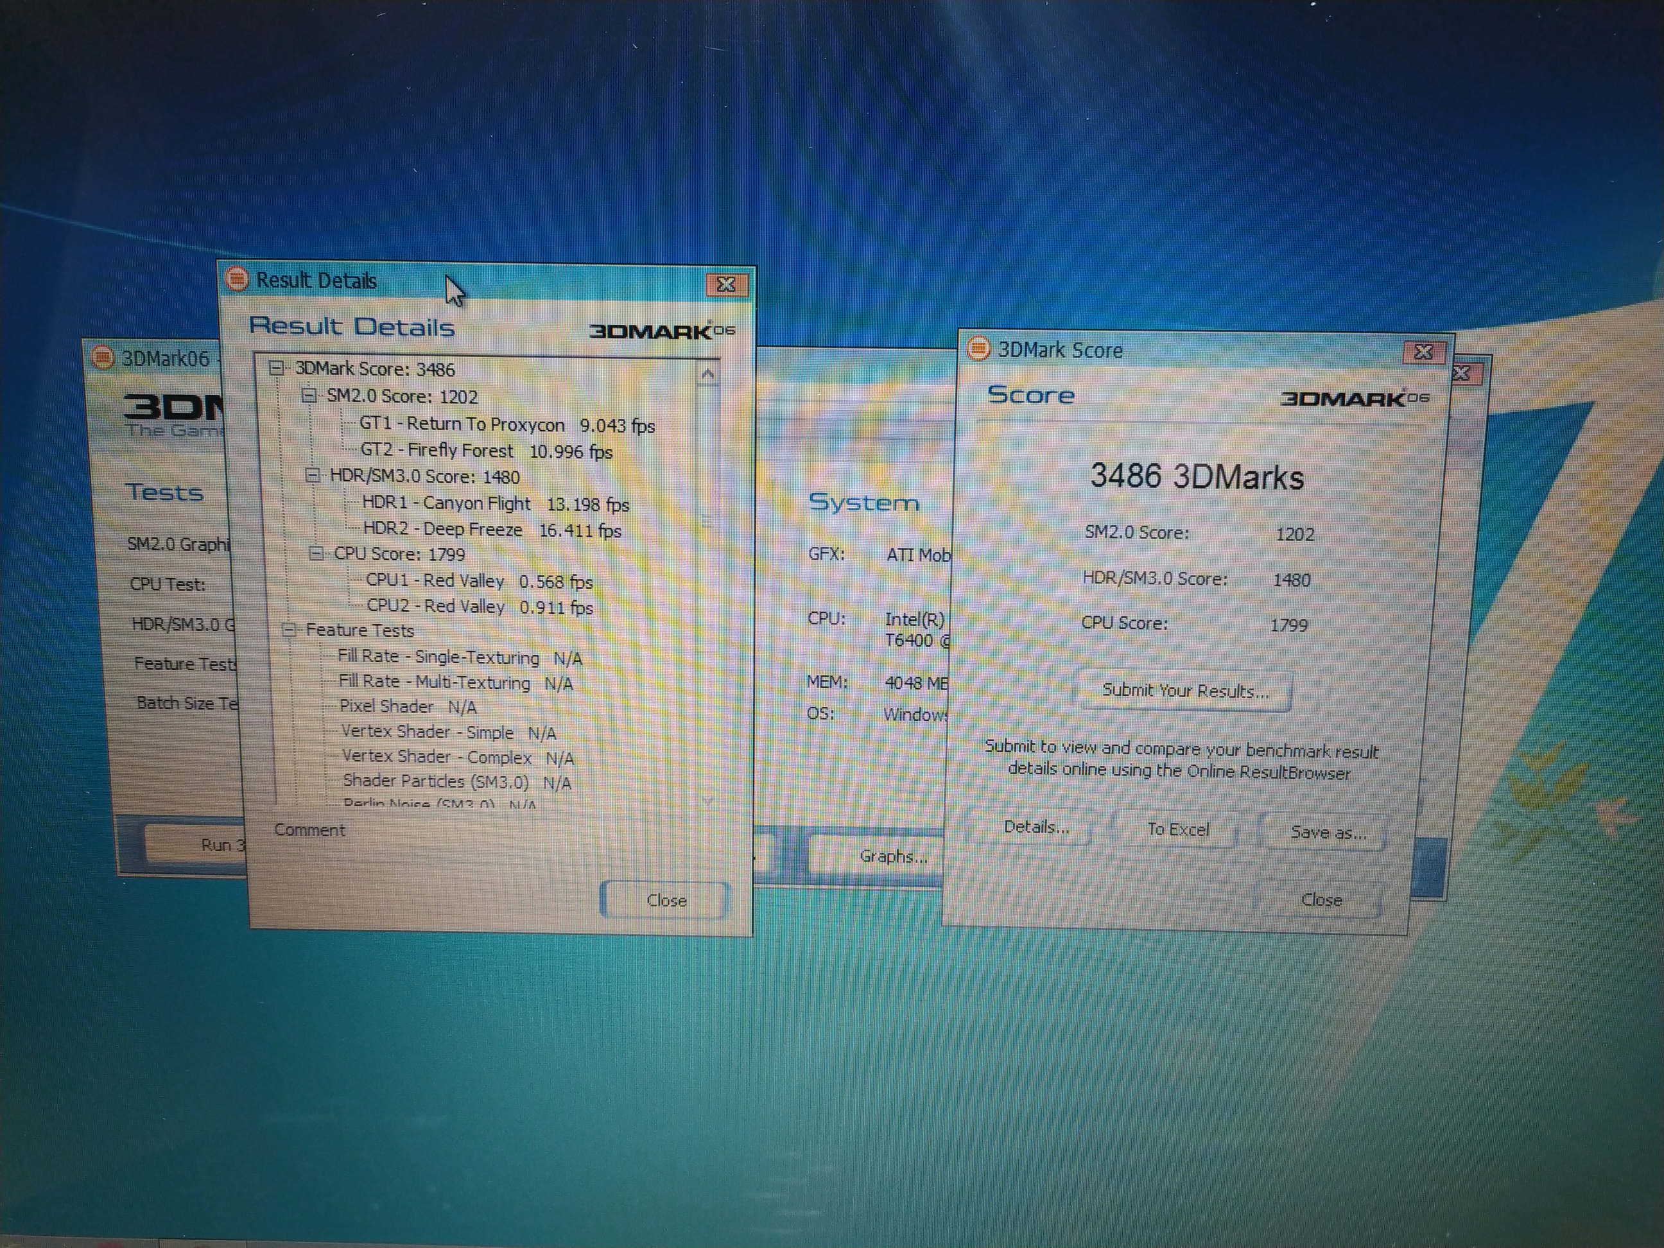The width and height of the screenshot is (1664, 1248).
Task: Open Graphs in the 3DMark06 window
Action: (x=876, y=856)
